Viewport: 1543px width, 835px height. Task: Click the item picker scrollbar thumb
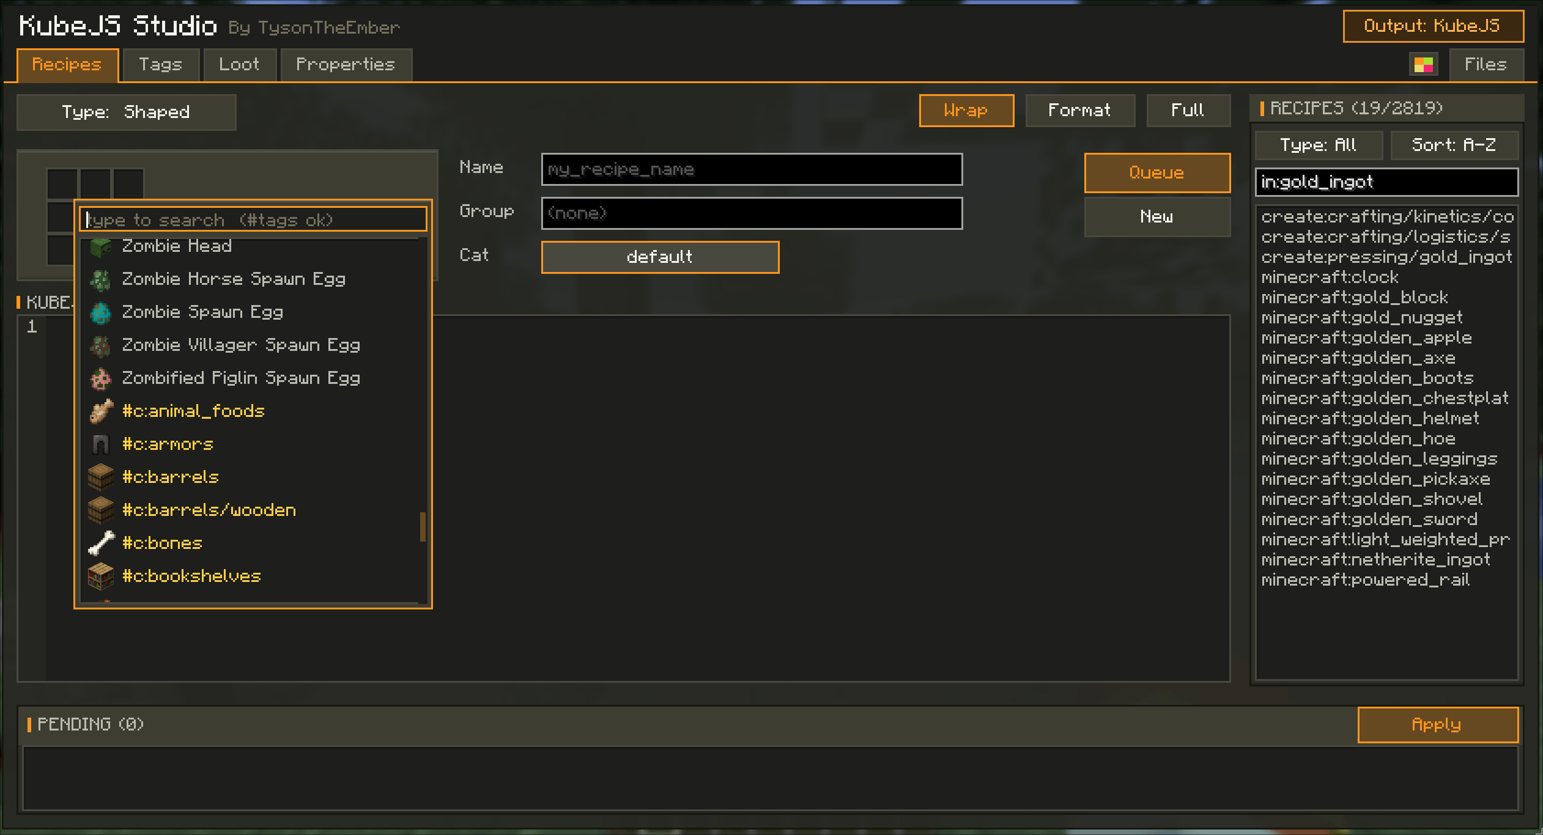point(423,527)
